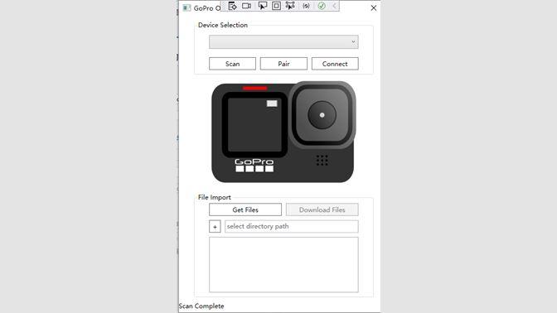Focus the select directory path field
The width and height of the screenshot is (557, 313).
(291, 226)
